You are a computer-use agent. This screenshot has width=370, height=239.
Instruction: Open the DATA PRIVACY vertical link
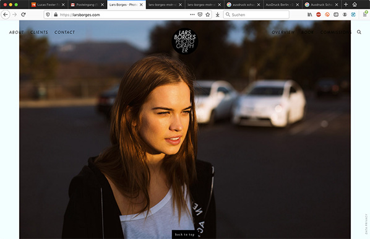[366, 224]
